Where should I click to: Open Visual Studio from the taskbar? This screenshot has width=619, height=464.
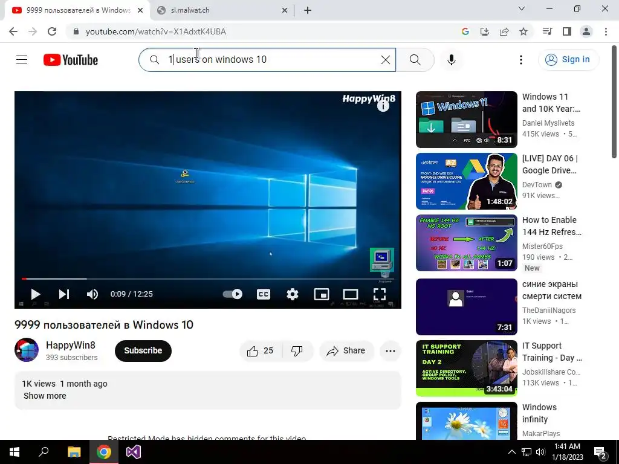pyautogui.click(x=134, y=452)
